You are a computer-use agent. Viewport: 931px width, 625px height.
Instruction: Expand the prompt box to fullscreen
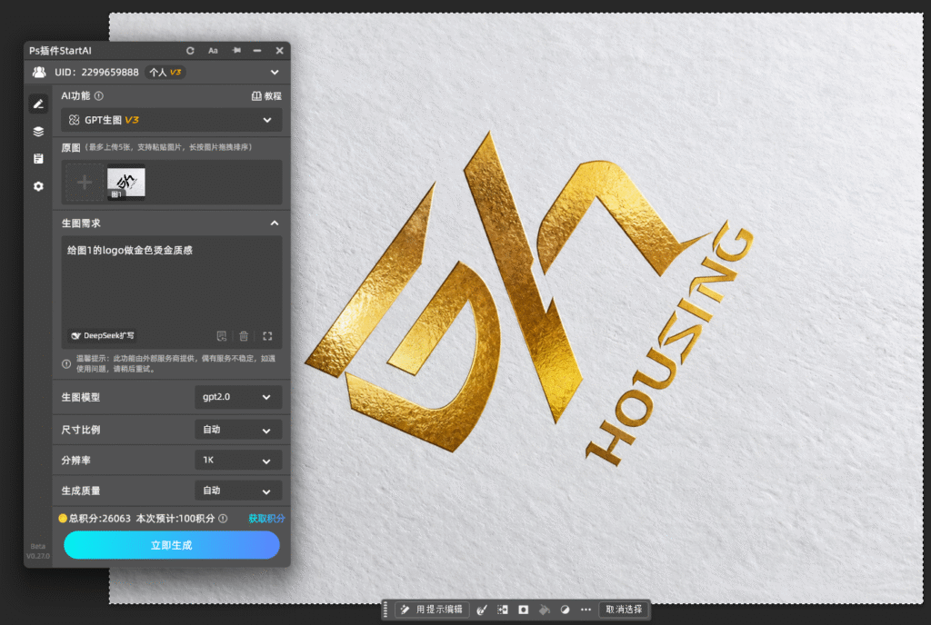[x=267, y=336]
